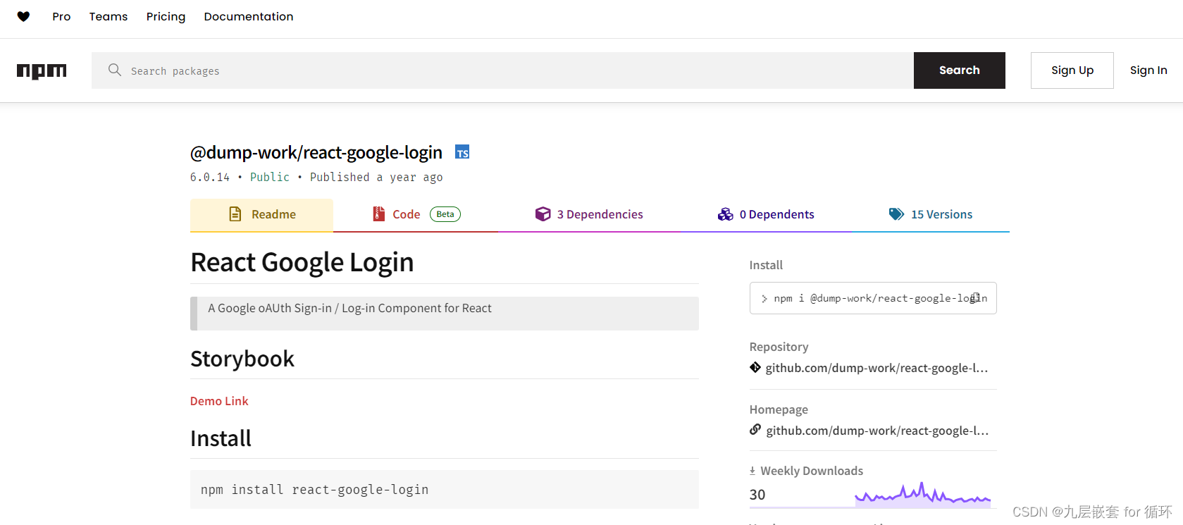Image resolution: width=1183 pixels, height=525 pixels.
Task: Click the @dump-work/react-google-login package title
Action: click(x=316, y=152)
